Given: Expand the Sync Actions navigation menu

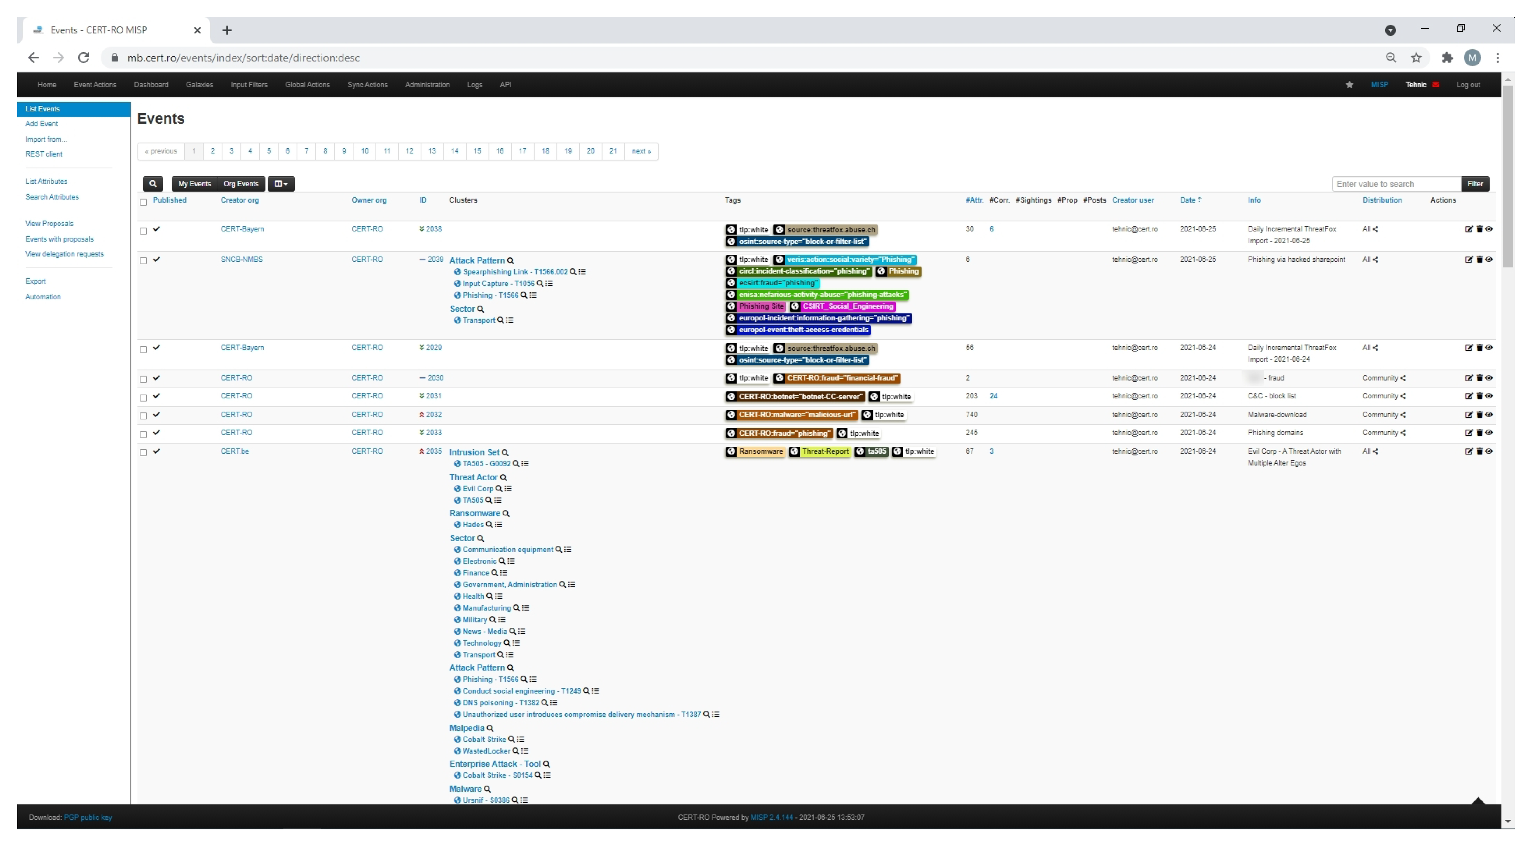Looking at the screenshot, I should pos(367,85).
